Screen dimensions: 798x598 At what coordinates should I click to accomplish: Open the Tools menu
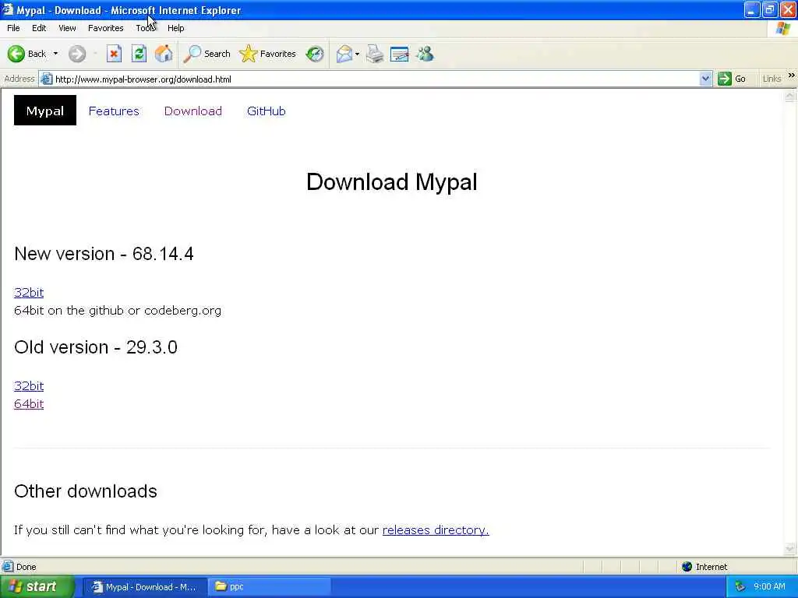tap(145, 28)
